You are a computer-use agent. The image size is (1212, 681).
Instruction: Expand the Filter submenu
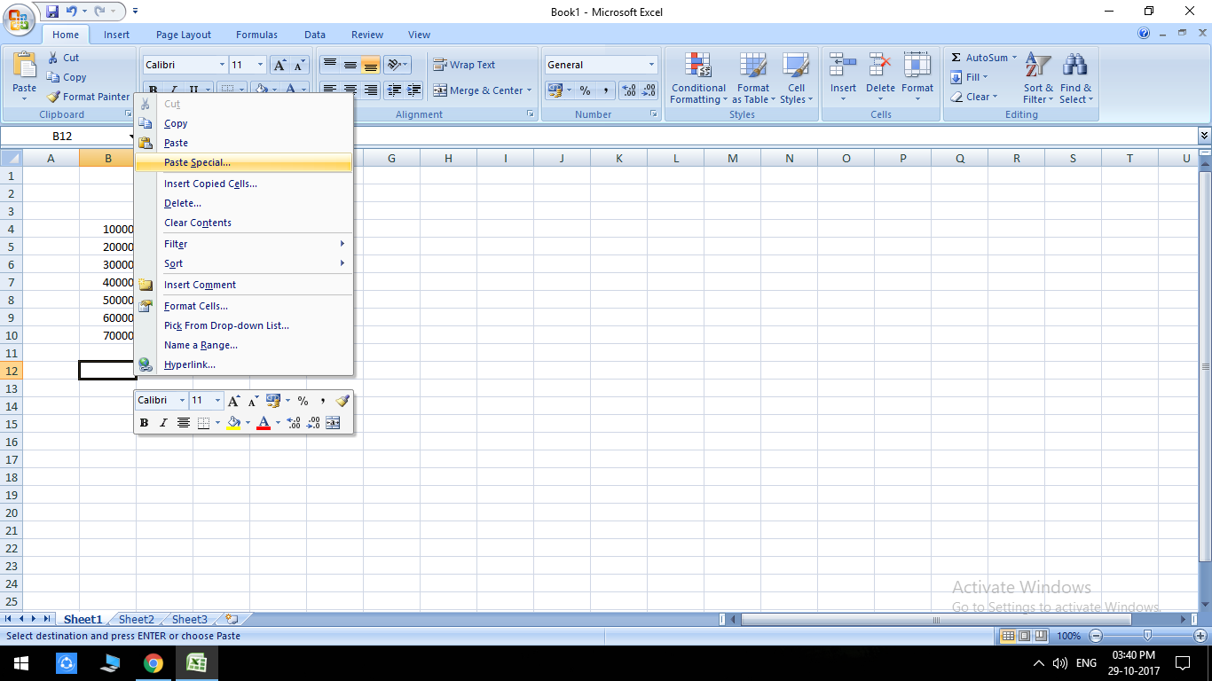pyautogui.click(x=244, y=244)
